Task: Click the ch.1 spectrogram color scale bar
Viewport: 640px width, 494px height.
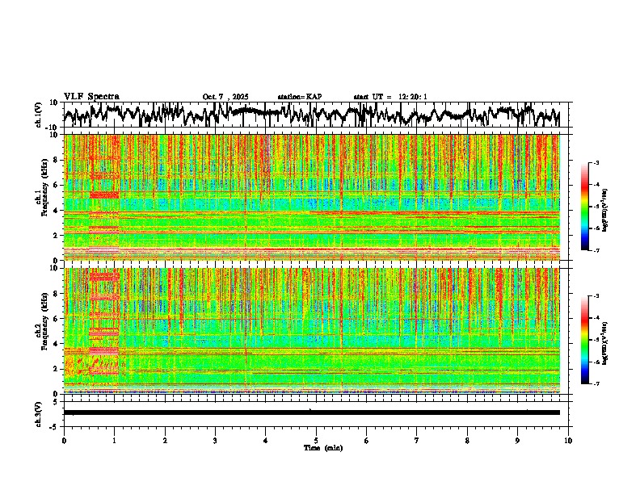Action: point(584,207)
